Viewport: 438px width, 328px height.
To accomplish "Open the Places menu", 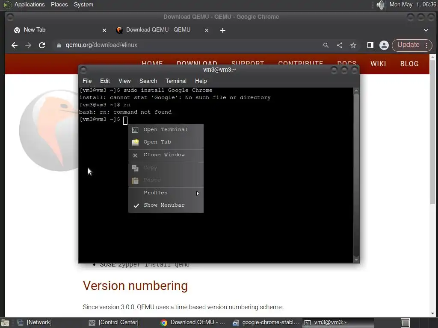I will (59, 4).
